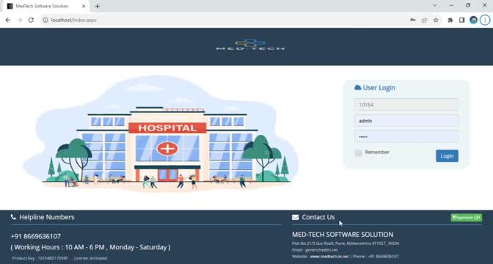Click the Working Hours text line
The width and height of the screenshot is (493, 264).
coord(90,247)
